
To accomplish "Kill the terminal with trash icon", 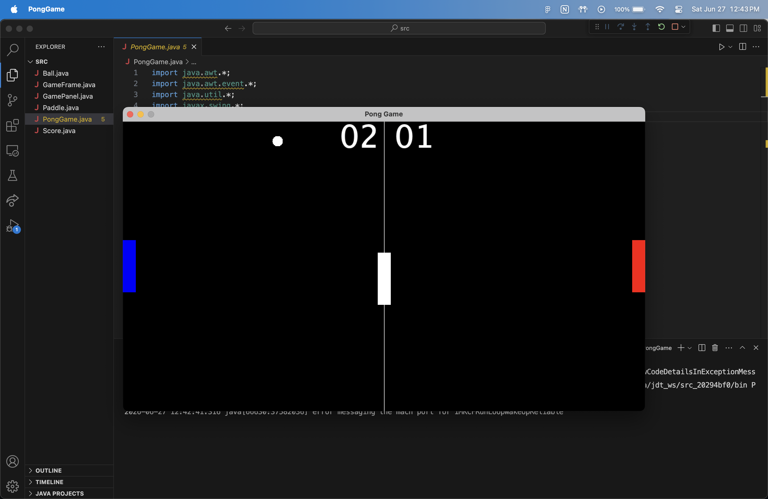I will [715, 348].
